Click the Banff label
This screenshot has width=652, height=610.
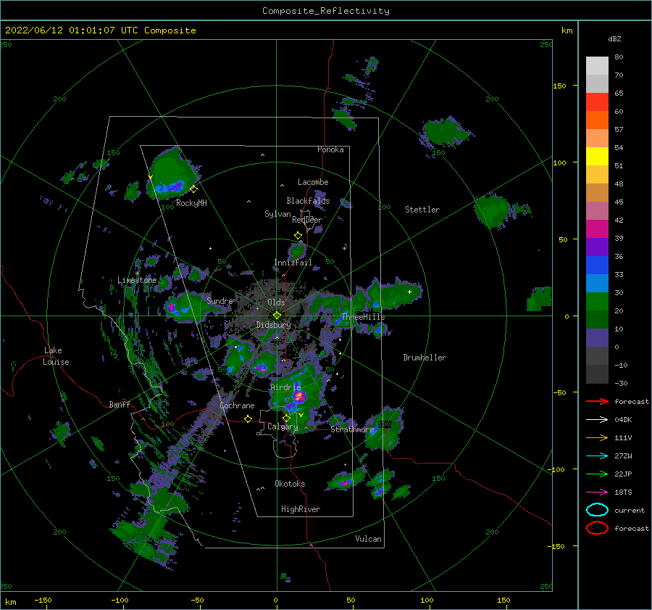pos(120,405)
